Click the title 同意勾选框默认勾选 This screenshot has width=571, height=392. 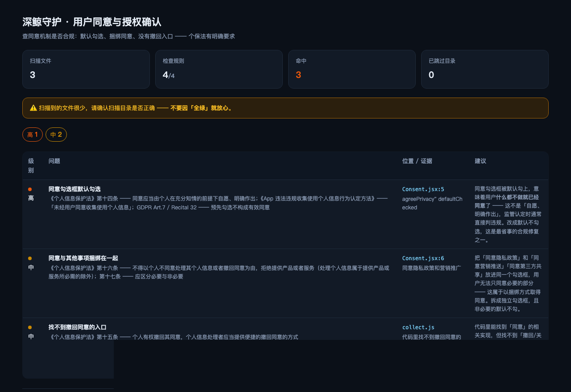(74, 189)
